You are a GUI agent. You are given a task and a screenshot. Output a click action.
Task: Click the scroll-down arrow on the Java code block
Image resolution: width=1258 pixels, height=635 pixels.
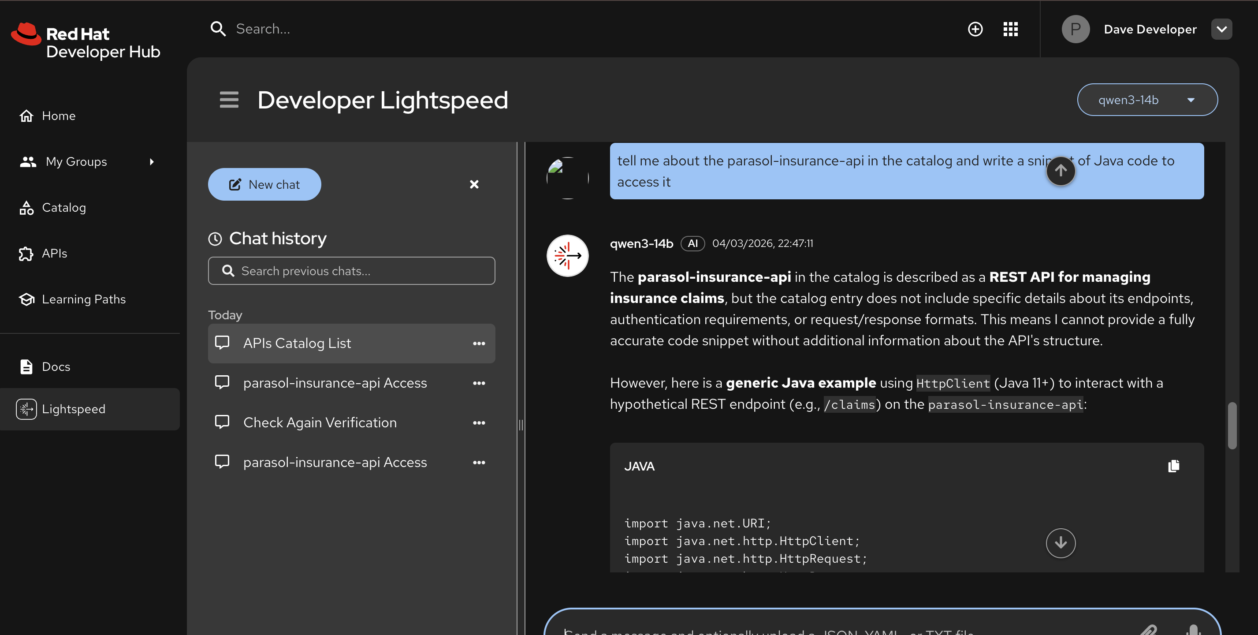tap(1061, 543)
